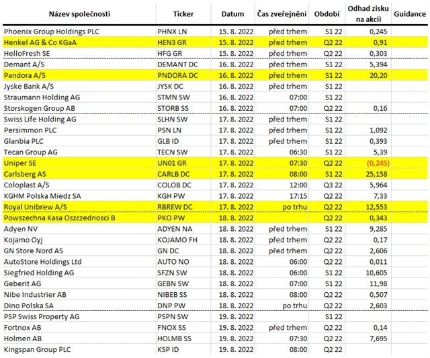Click the Ticker column header
This screenshot has width=430, height=358.
click(x=183, y=13)
